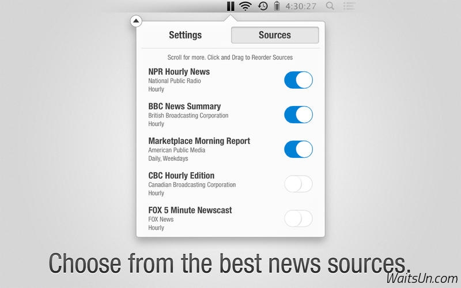This screenshot has height=288, width=461.
Task: Click the menu bar clock 4:30:27
Action: click(301, 6)
